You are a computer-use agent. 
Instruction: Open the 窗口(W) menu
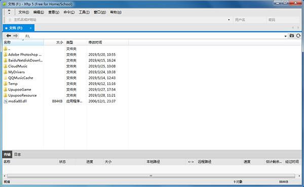pyautogui.click(x=100, y=12)
